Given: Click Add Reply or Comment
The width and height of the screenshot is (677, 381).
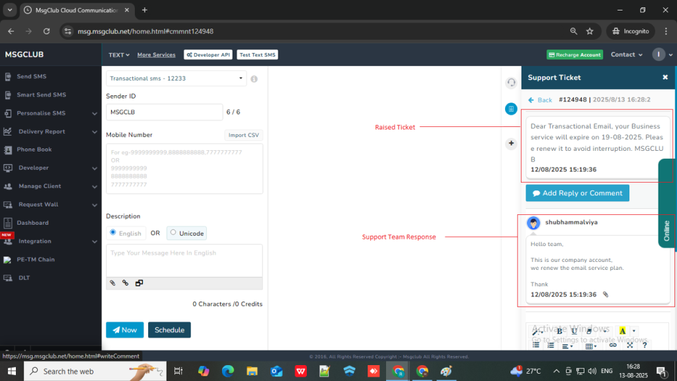Looking at the screenshot, I should pos(577,193).
